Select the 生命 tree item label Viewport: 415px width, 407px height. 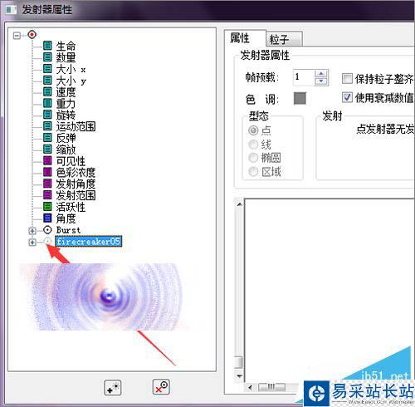66,46
